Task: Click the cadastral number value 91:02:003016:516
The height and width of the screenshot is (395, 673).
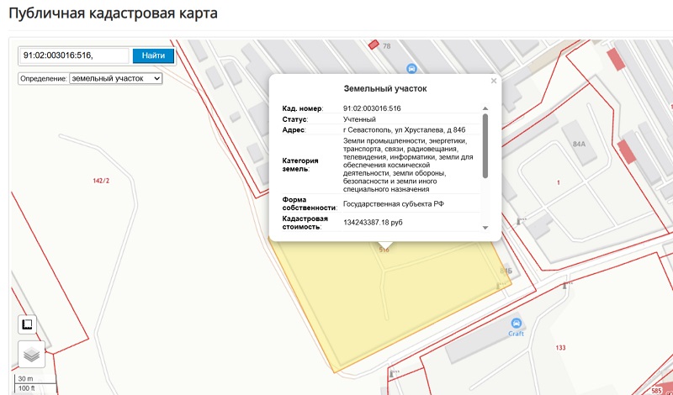Action: coord(372,108)
